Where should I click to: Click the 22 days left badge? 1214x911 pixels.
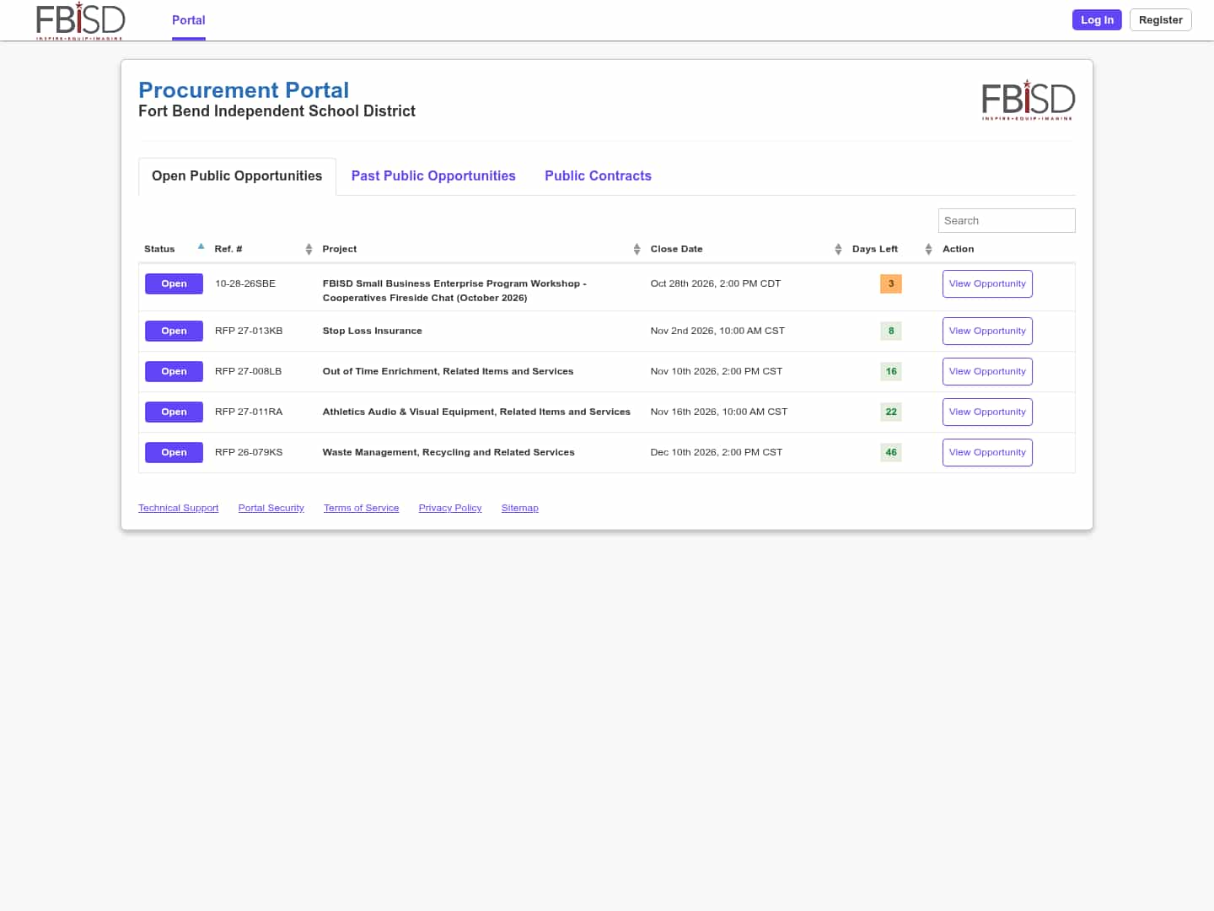pos(891,412)
